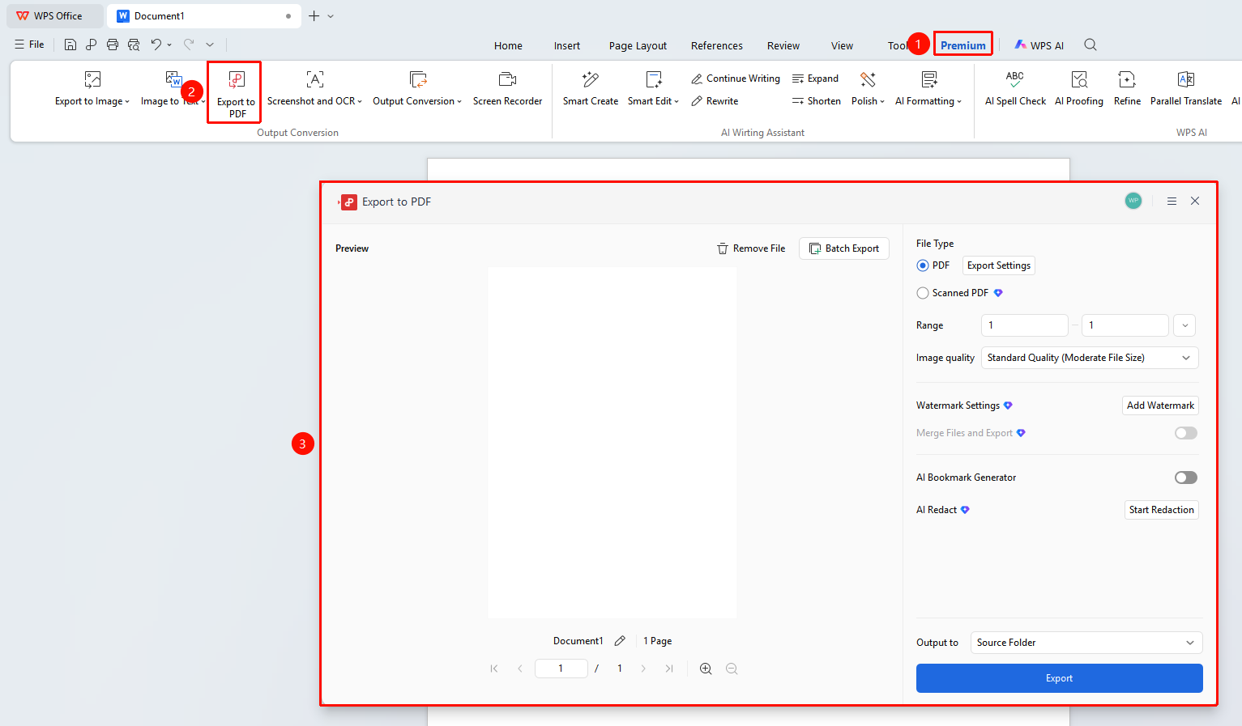Click the search magnifier in ribbon
1242x726 pixels.
[1090, 45]
